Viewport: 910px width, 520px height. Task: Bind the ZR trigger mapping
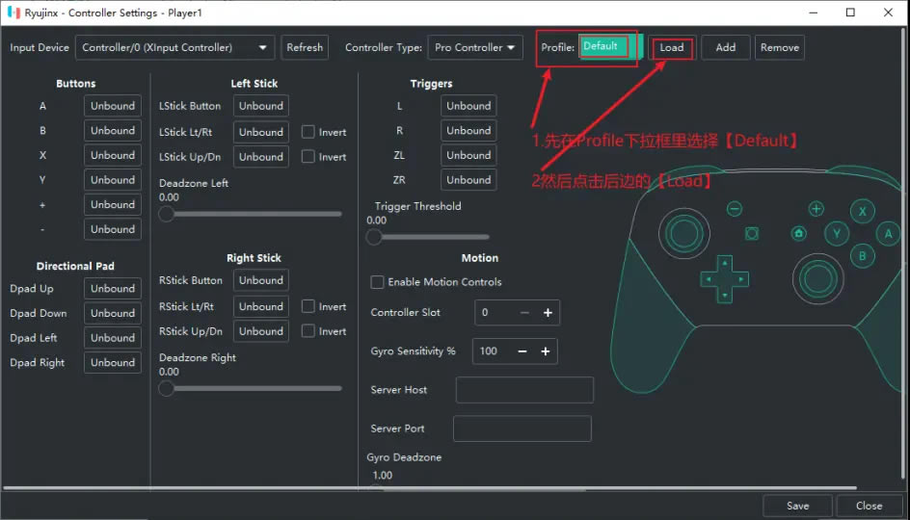(x=468, y=180)
